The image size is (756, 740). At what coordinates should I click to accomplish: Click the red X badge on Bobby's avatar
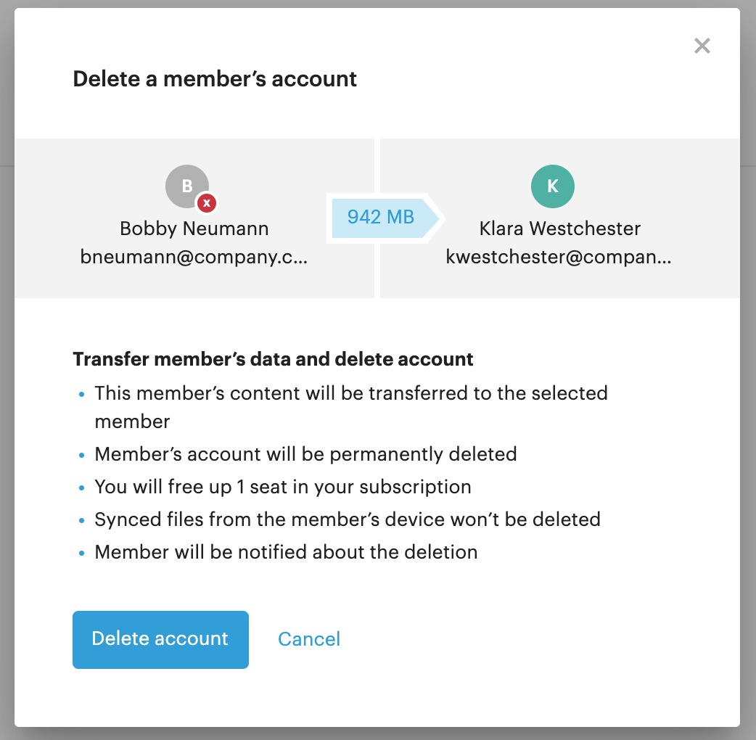pos(207,203)
